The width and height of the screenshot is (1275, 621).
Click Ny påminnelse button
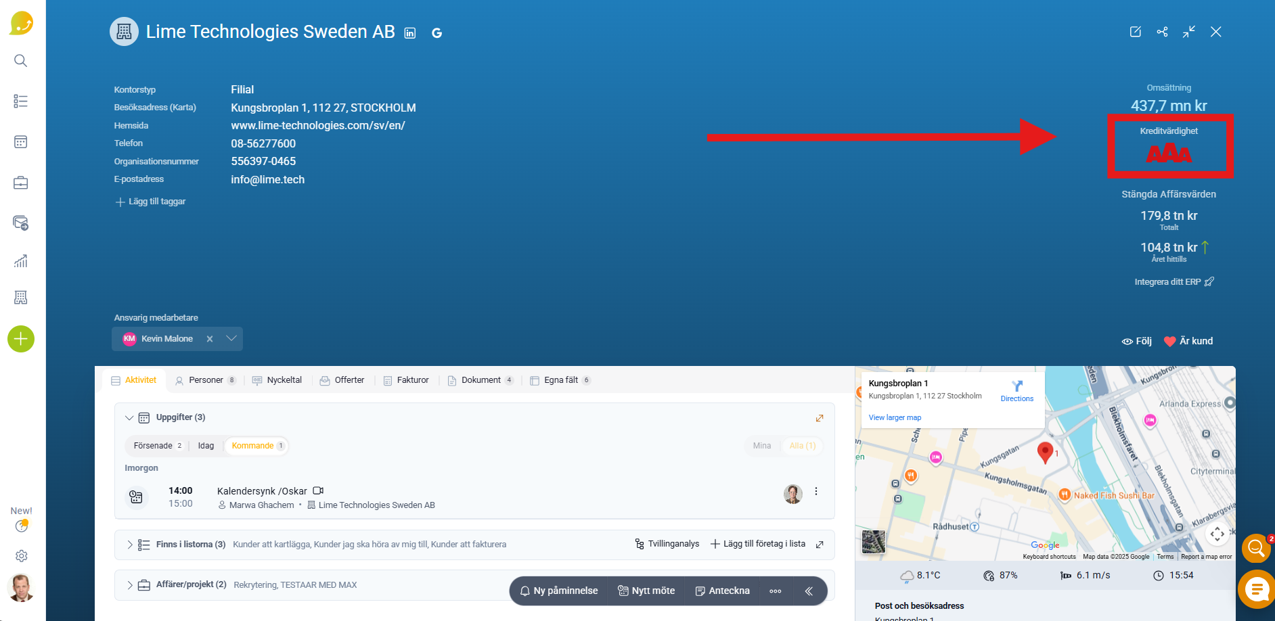[559, 591]
